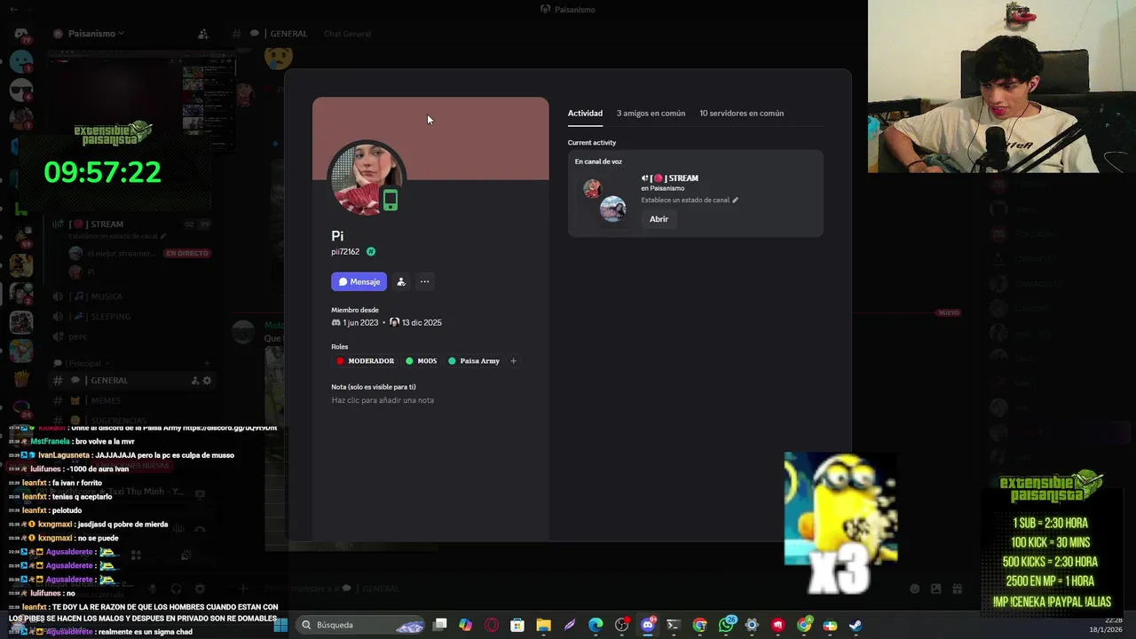Open Discord user settings gear
The width and height of the screenshot is (1136, 639).
click(200, 588)
